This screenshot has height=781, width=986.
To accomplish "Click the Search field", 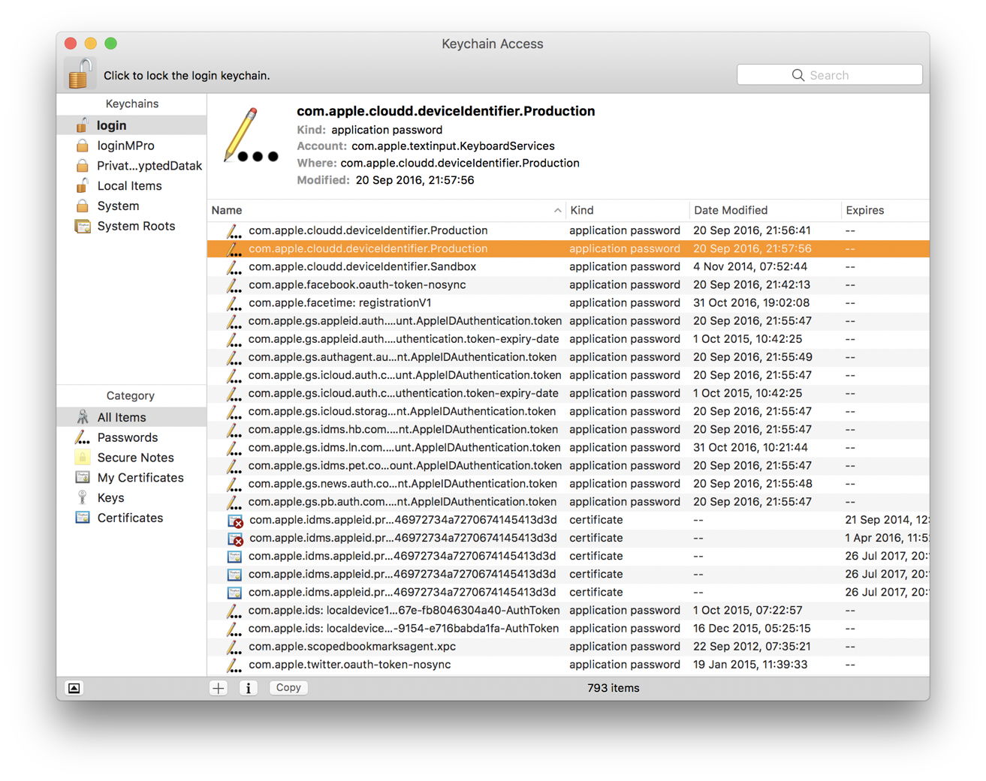I will tap(829, 75).
